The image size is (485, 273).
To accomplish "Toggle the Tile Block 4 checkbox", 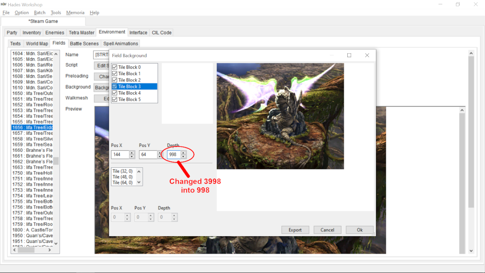I will pos(115,93).
